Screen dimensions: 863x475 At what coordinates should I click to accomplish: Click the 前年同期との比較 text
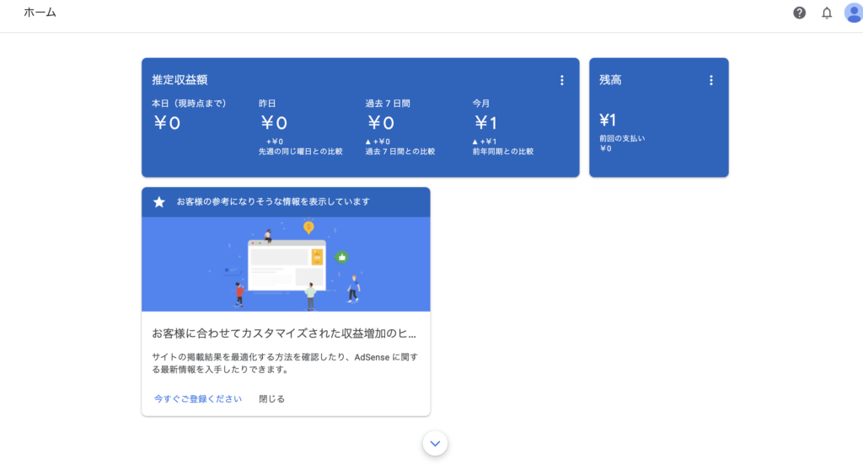point(503,152)
